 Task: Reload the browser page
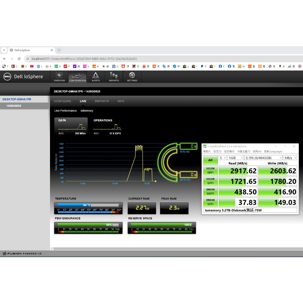19,59
